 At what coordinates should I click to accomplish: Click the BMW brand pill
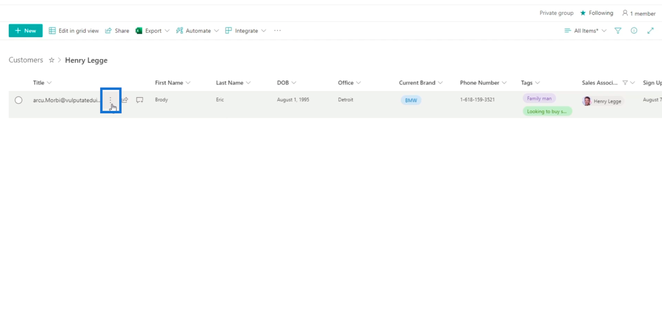(411, 100)
